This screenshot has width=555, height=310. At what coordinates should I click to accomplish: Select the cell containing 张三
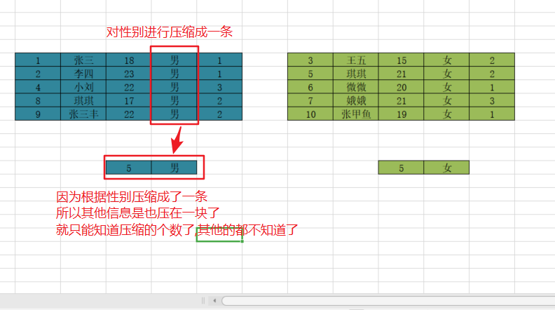pyautogui.click(x=83, y=60)
